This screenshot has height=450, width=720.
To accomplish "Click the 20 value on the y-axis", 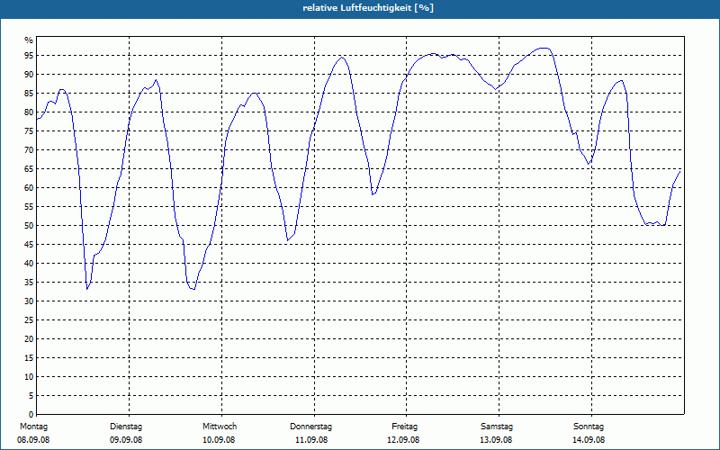I will 29,339.
